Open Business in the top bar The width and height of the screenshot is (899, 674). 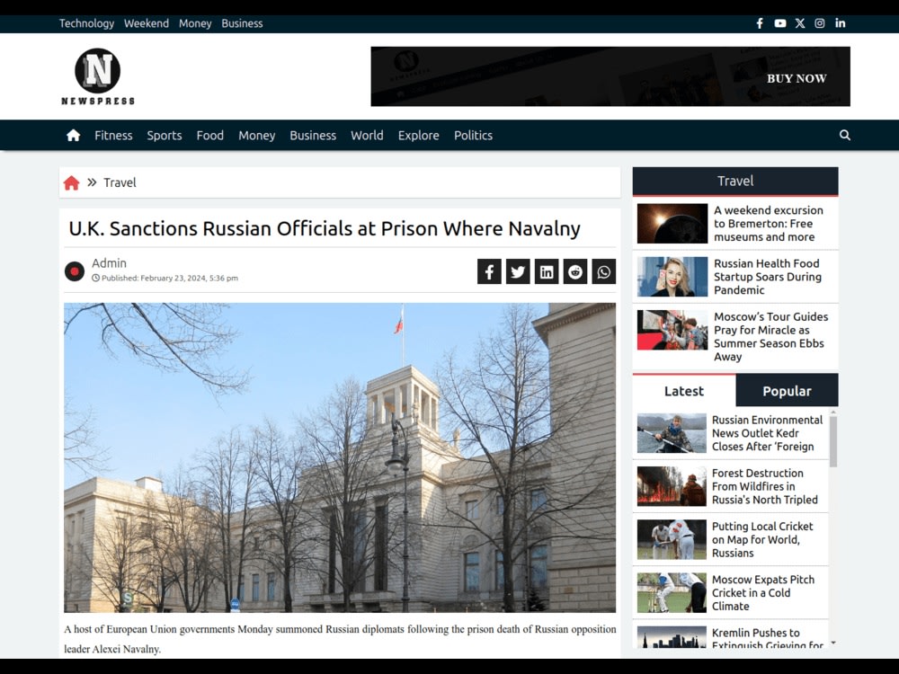(x=242, y=23)
